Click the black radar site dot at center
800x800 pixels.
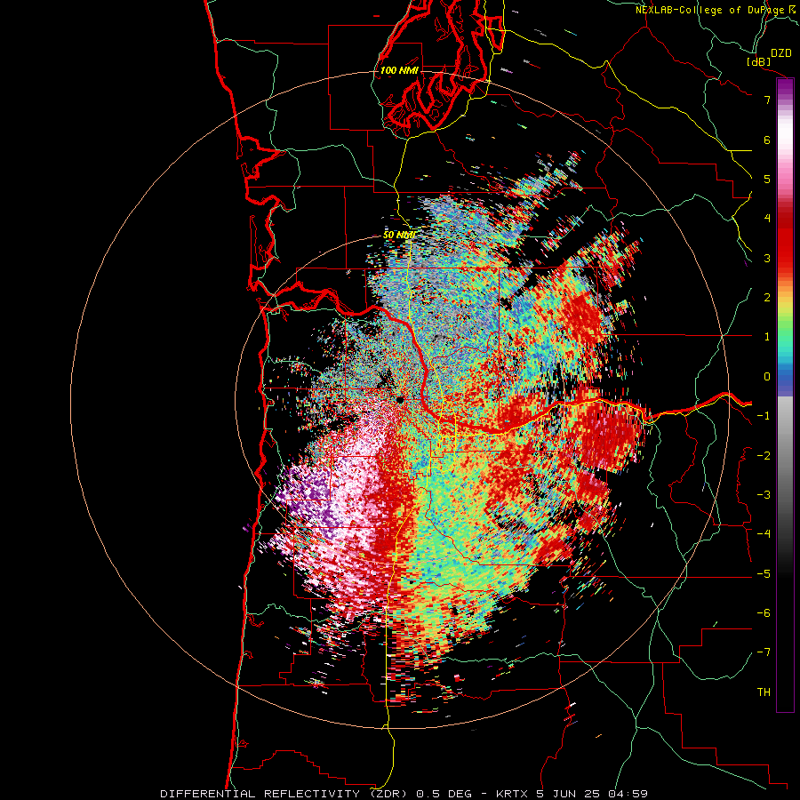pos(400,400)
